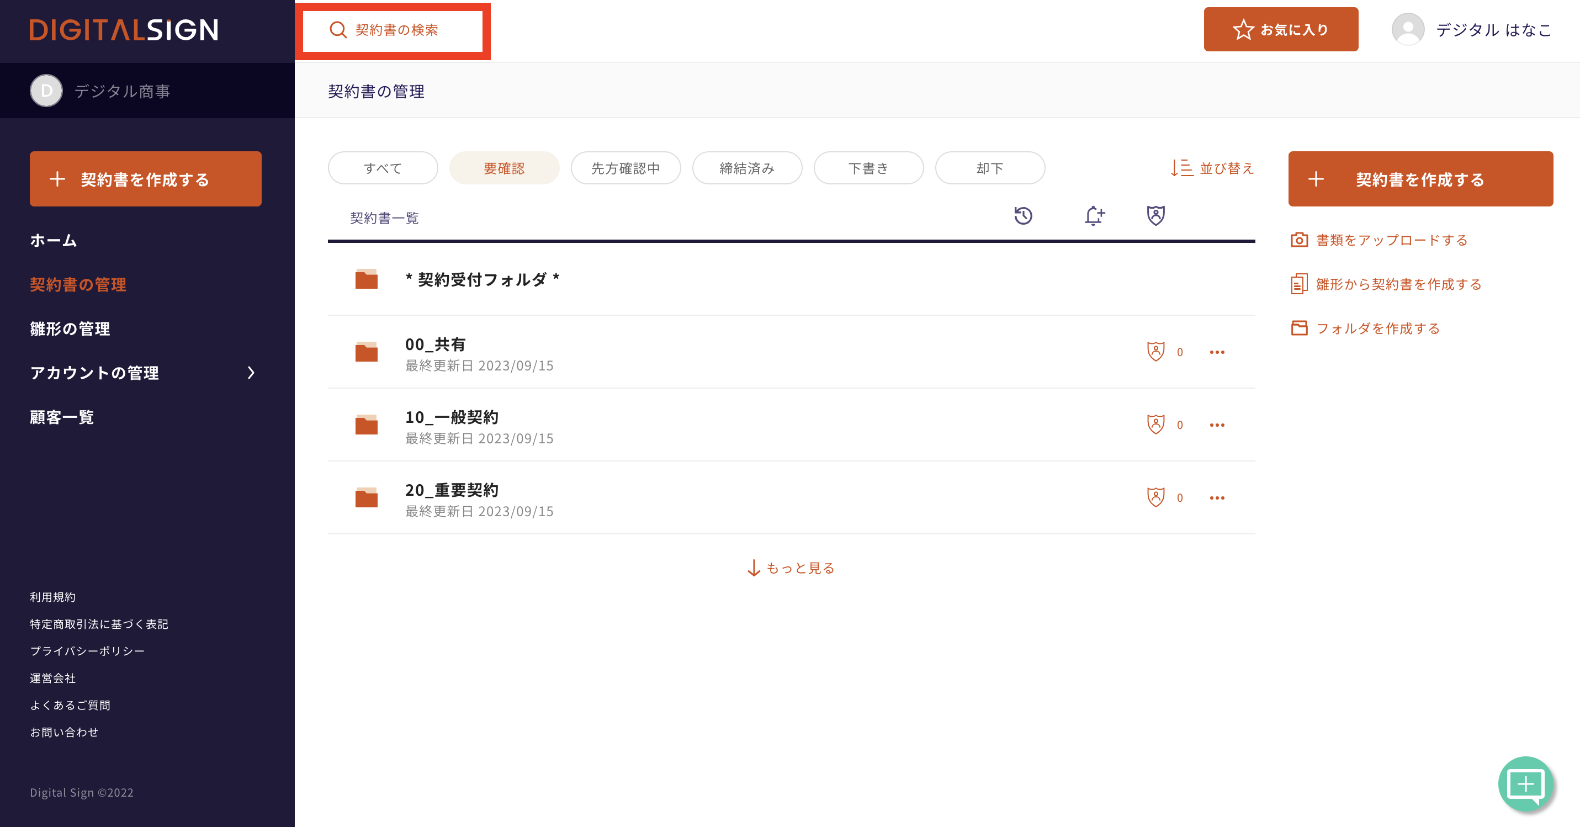This screenshot has width=1580, height=827.
Task: Switch to the 下書き filter tab
Action: (868, 168)
